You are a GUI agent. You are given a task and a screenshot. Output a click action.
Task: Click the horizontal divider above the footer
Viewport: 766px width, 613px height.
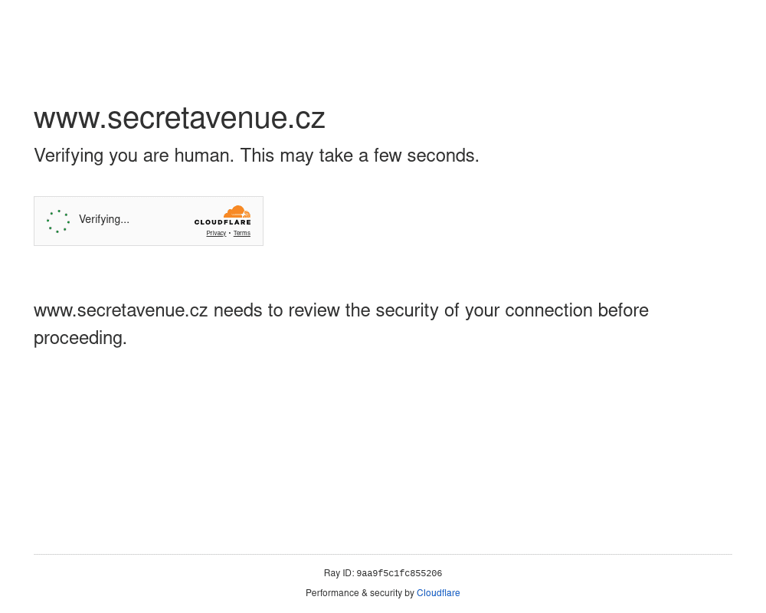[383, 554]
